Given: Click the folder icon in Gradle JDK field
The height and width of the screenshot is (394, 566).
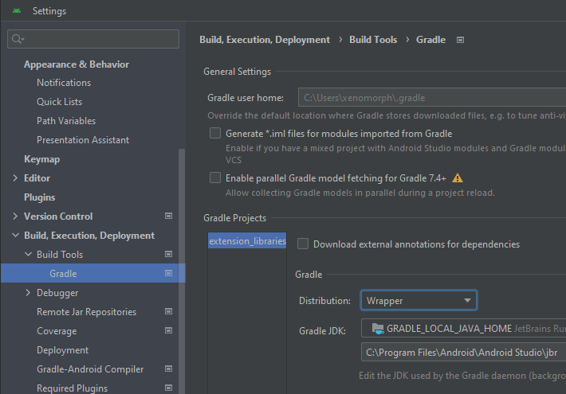Looking at the screenshot, I should pos(378,329).
